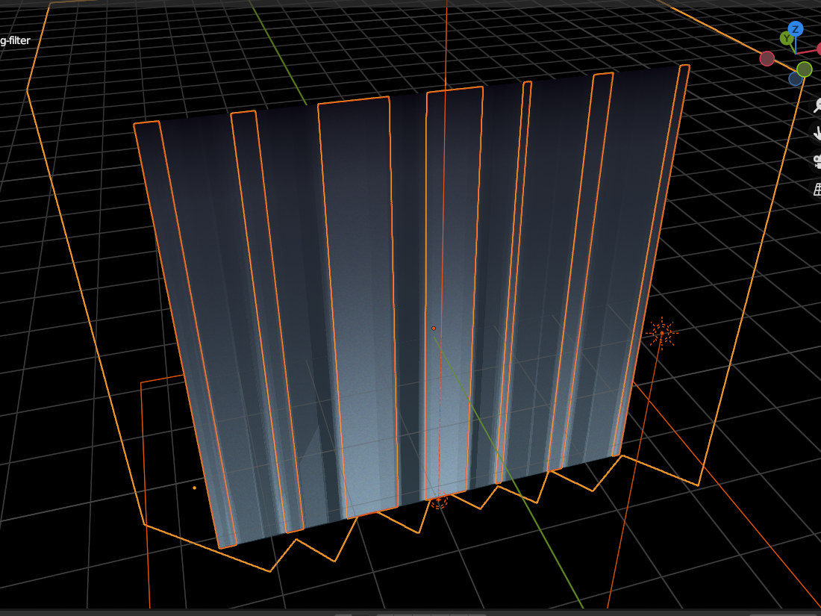Screen dimensions: 821x616
Task: Select the light object below the mesh bottom edge
Action: 438,501
